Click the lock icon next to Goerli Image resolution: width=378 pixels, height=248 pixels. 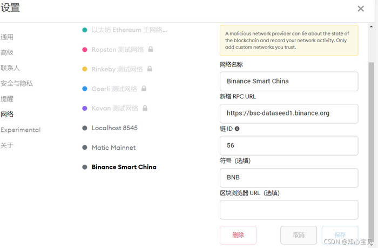tap(144, 88)
